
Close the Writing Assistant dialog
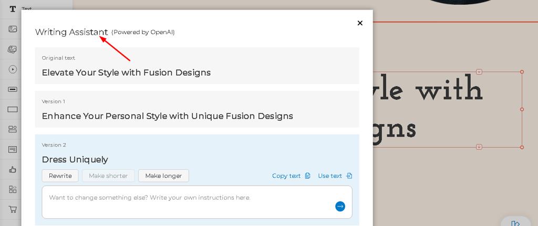pos(360,23)
